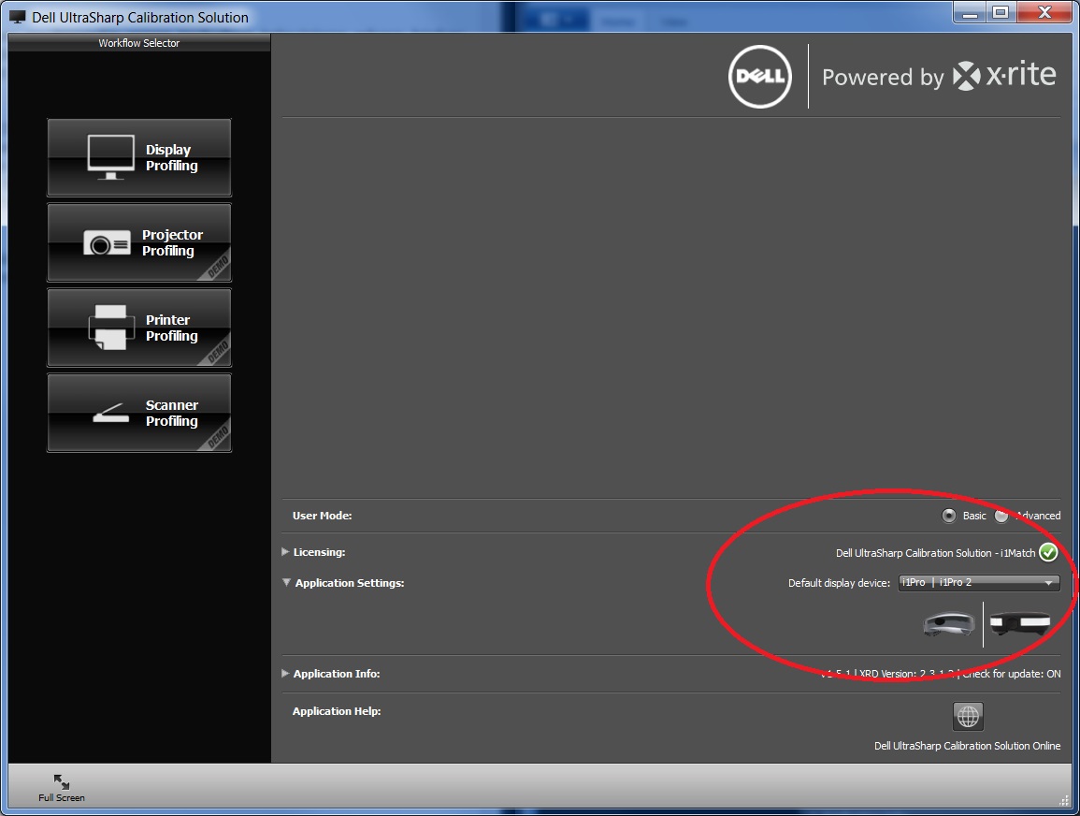This screenshot has width=1080, height=816.
Task: Click the Dell logo
Action: 759,77
